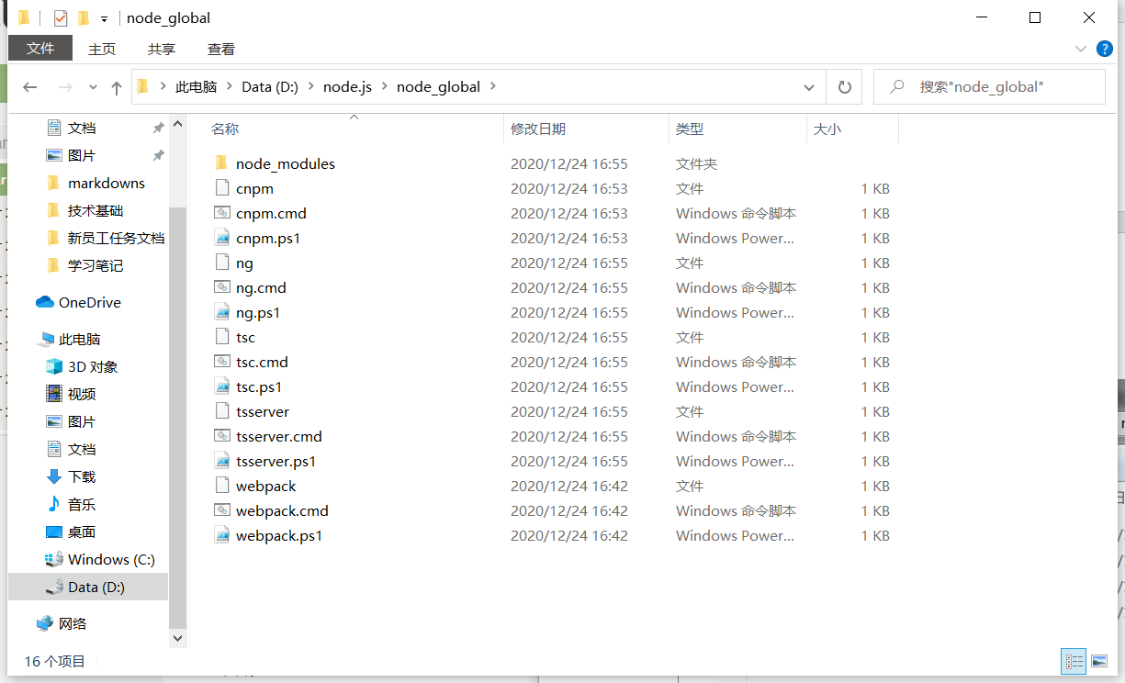The width and height of the screenshot is (1125, 683).
Task: Open 音乐 in navigation pane
Action: pos(82,504)
